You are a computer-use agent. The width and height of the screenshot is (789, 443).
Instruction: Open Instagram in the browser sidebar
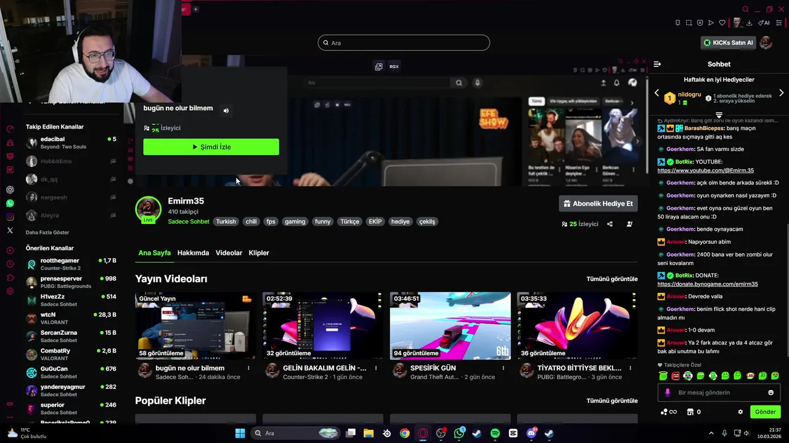point(10,217)
